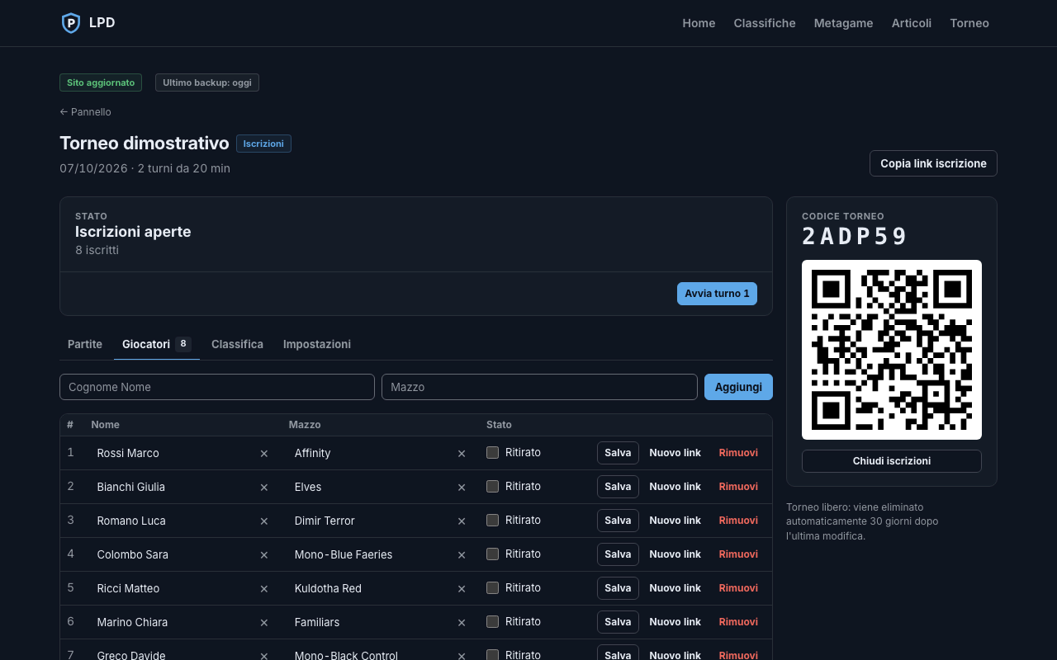Clear the Mono-Blue Faeries deck field
Screen dimensions: 1057x660
click(x=462, y=554)
